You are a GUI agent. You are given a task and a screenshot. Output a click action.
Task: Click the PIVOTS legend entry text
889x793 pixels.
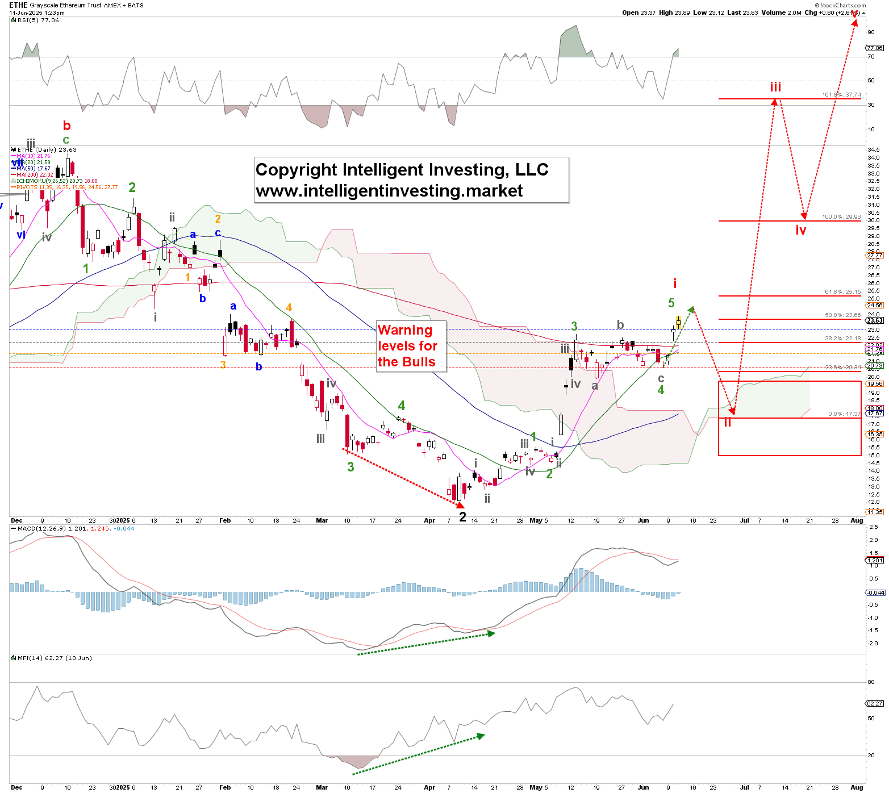pos(67,187)
